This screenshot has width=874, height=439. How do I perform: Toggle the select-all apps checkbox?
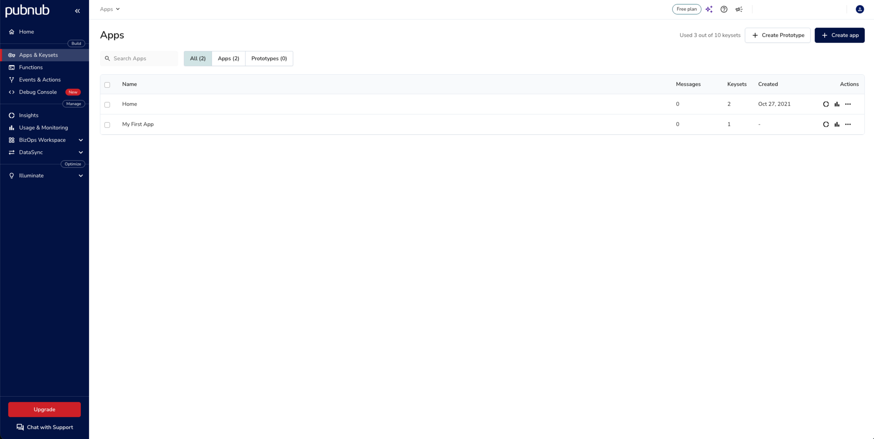(108, 85)
